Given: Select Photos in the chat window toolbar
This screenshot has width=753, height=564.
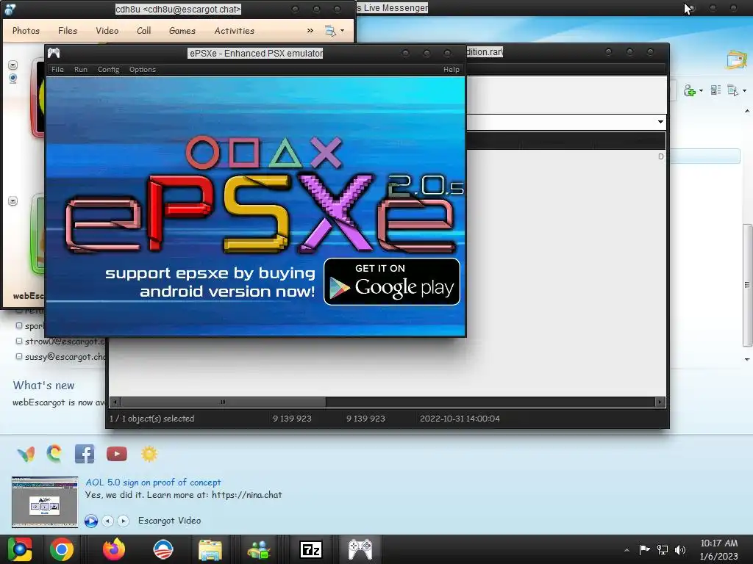Looking at the screenshot, I should point(26,31).
